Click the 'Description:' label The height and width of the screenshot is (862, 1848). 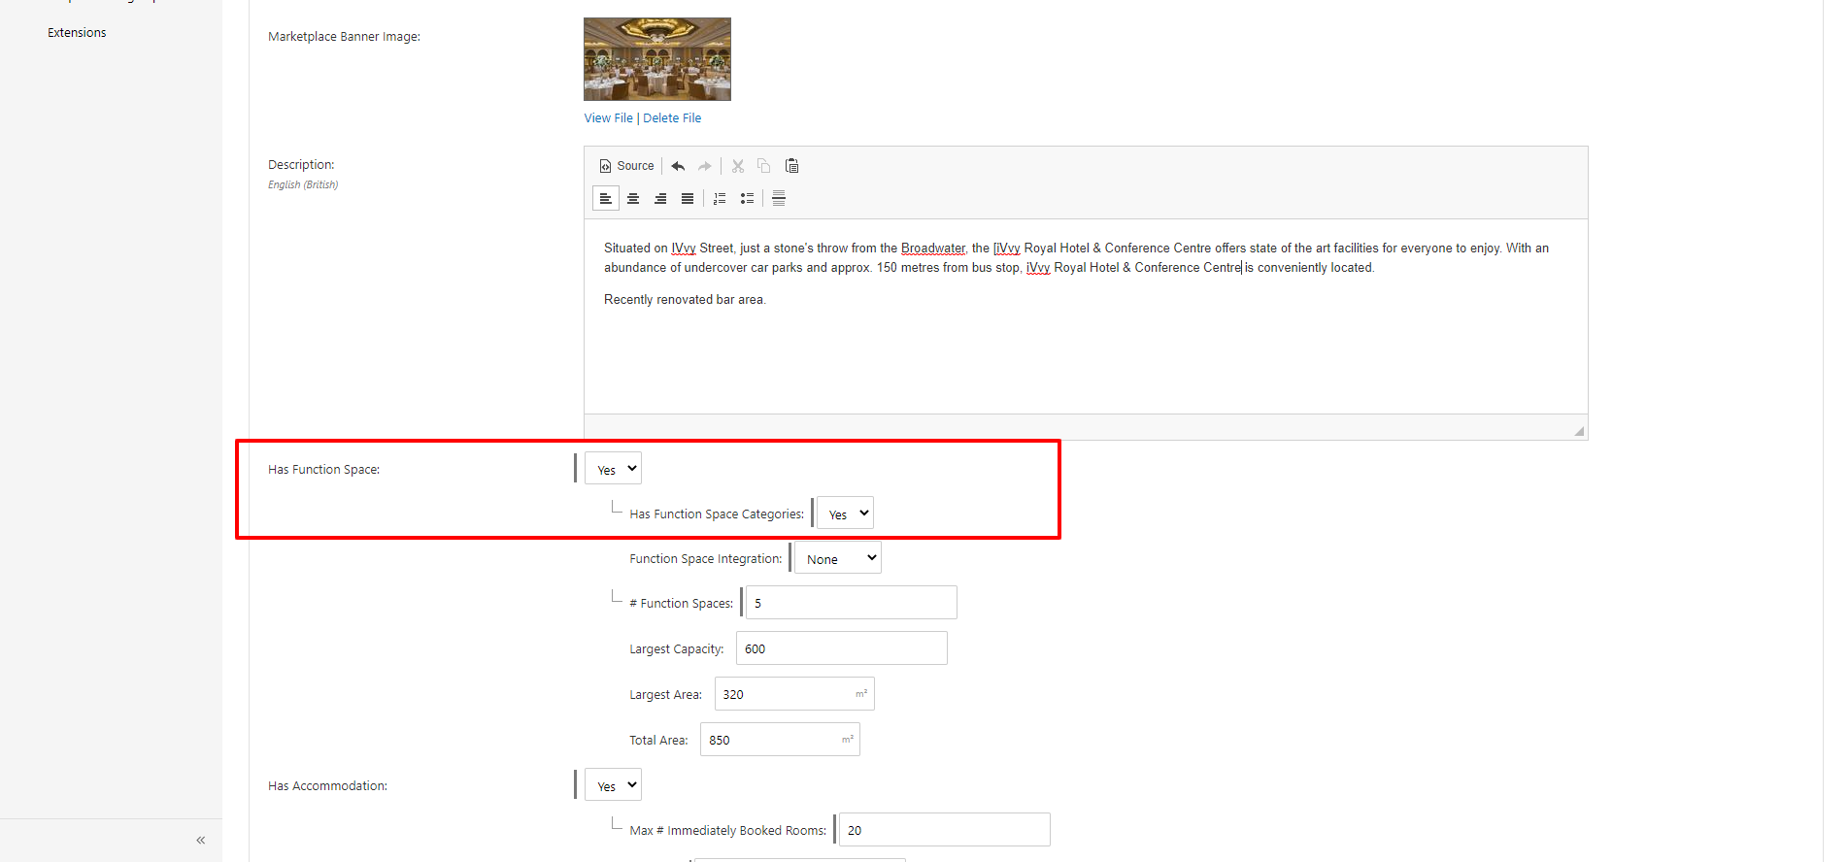coord(301,165)
